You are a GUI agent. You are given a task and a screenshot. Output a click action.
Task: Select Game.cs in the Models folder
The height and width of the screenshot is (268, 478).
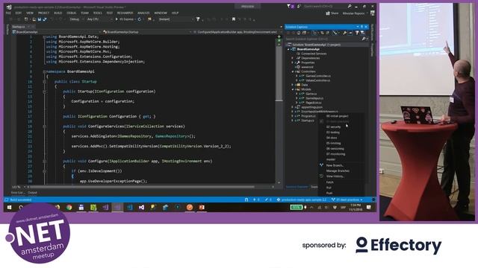pos(311,94)
